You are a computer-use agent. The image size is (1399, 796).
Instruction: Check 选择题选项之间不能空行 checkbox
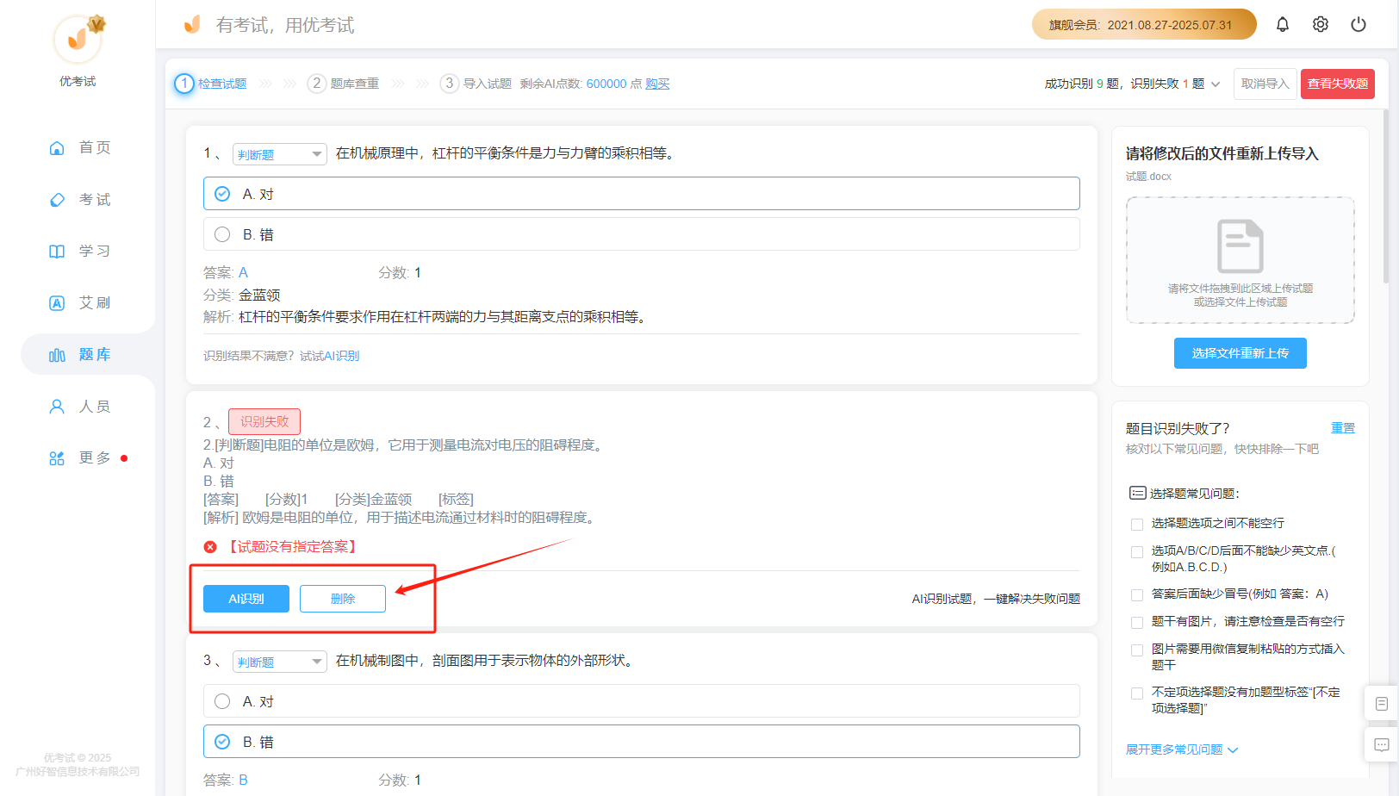(1137, 524)
